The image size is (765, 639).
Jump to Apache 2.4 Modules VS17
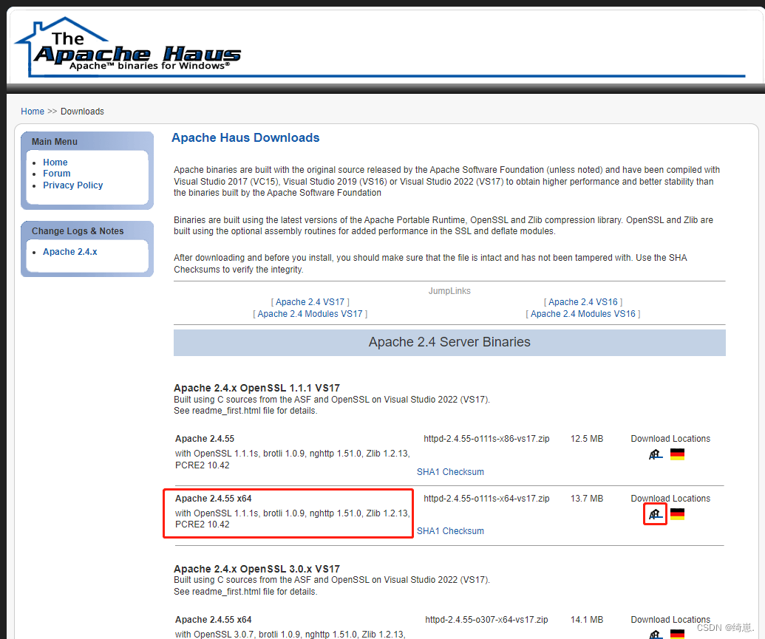pyautogui.click(x=310, y=314)
